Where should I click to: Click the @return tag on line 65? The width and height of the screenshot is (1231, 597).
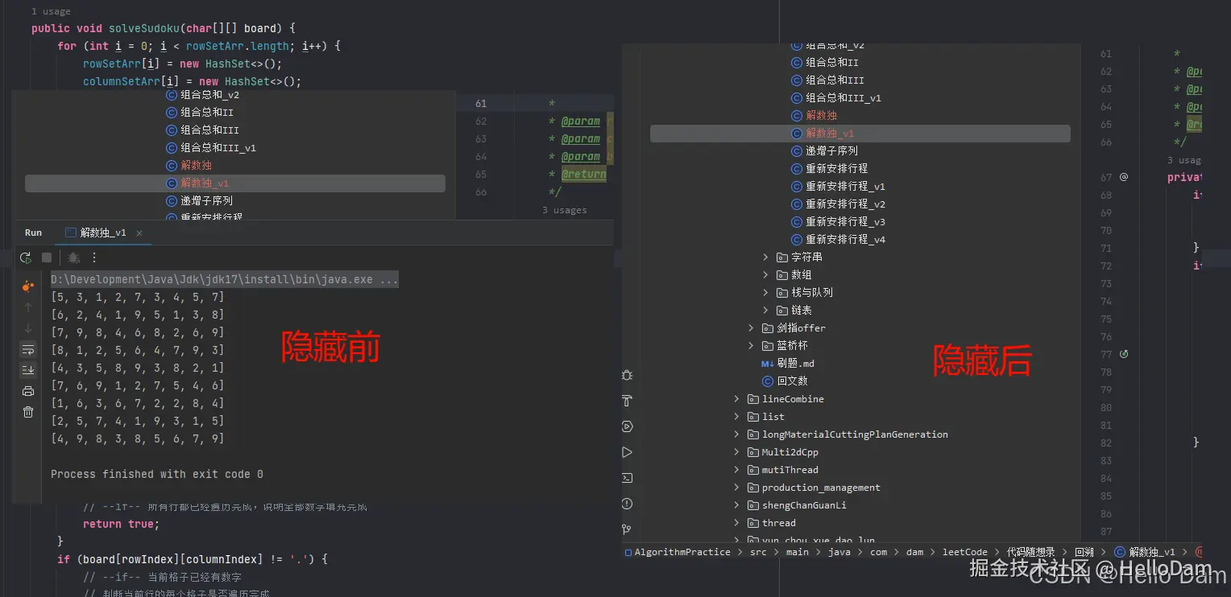pyautogui.click(x=583, y=174)
